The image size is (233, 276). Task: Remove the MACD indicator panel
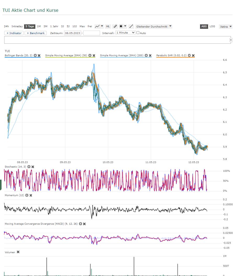(x=84, y=224)
